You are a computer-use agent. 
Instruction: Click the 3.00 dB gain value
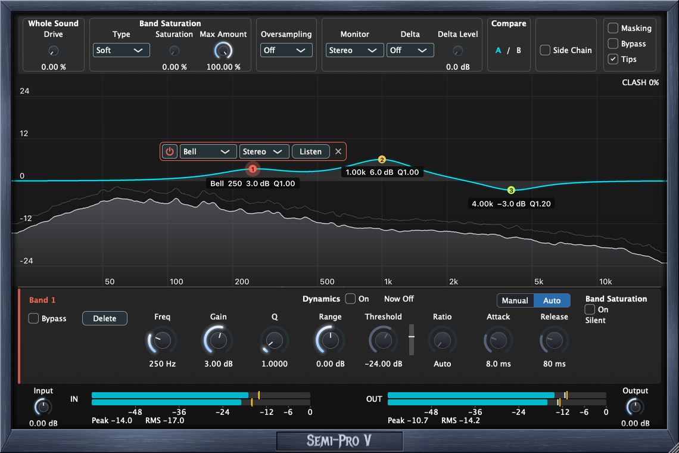(x=218, y=364)
